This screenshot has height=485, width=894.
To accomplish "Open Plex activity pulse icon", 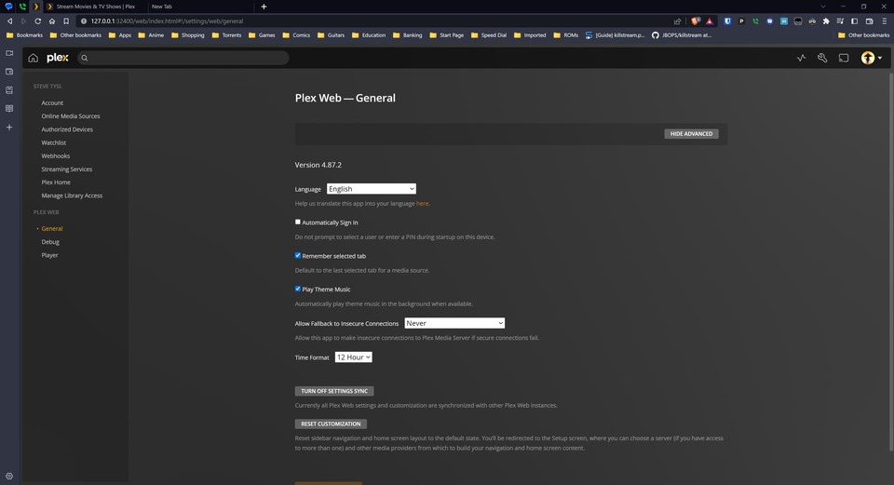I will pyautogui.click(x=801, y=58).
